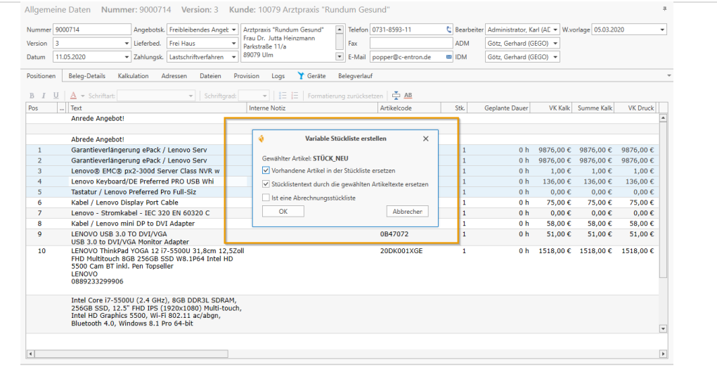Toggle underline text formatting
Screen dimensions: 717x391
point(56,96)
